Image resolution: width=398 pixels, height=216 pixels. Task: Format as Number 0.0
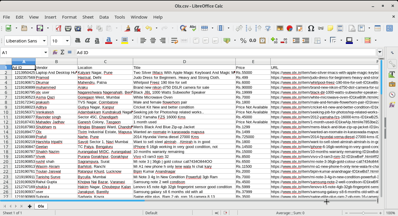(253, 40)
